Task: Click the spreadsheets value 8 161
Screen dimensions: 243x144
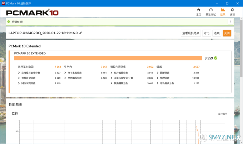Action: click(104, 73)
